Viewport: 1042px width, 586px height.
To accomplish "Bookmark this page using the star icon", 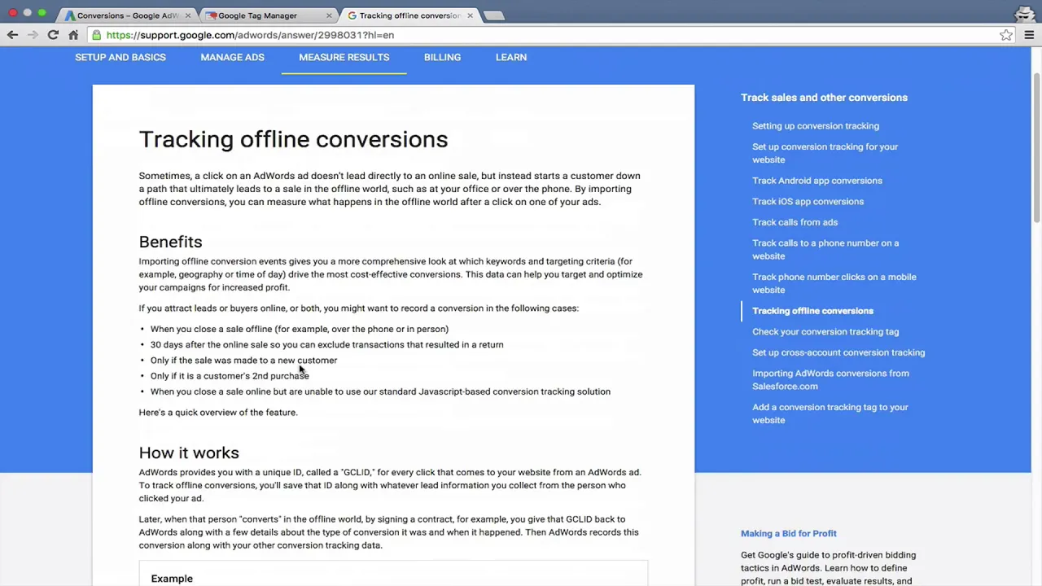I will coord(1006,35).
